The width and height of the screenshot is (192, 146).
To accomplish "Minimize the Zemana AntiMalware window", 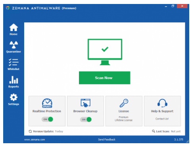I will pyautogui.click(x=166, y=6).
